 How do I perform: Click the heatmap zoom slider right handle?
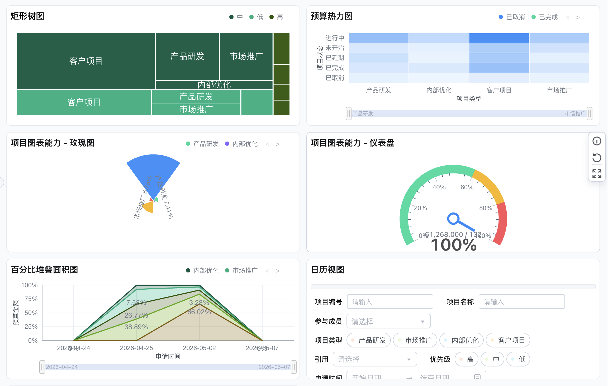pyautogui.click(x=590, y=114)
